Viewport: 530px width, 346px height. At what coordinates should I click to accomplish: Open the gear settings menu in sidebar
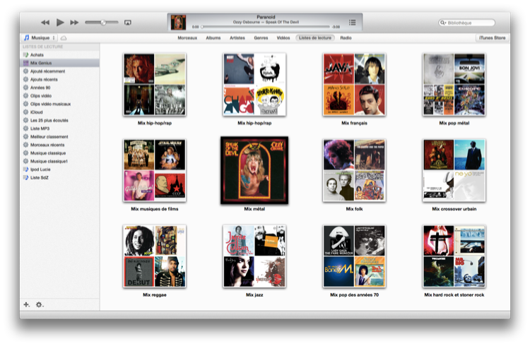(40, 304)
